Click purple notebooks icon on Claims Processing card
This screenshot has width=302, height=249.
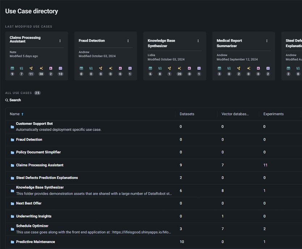(x=60, y=68)
